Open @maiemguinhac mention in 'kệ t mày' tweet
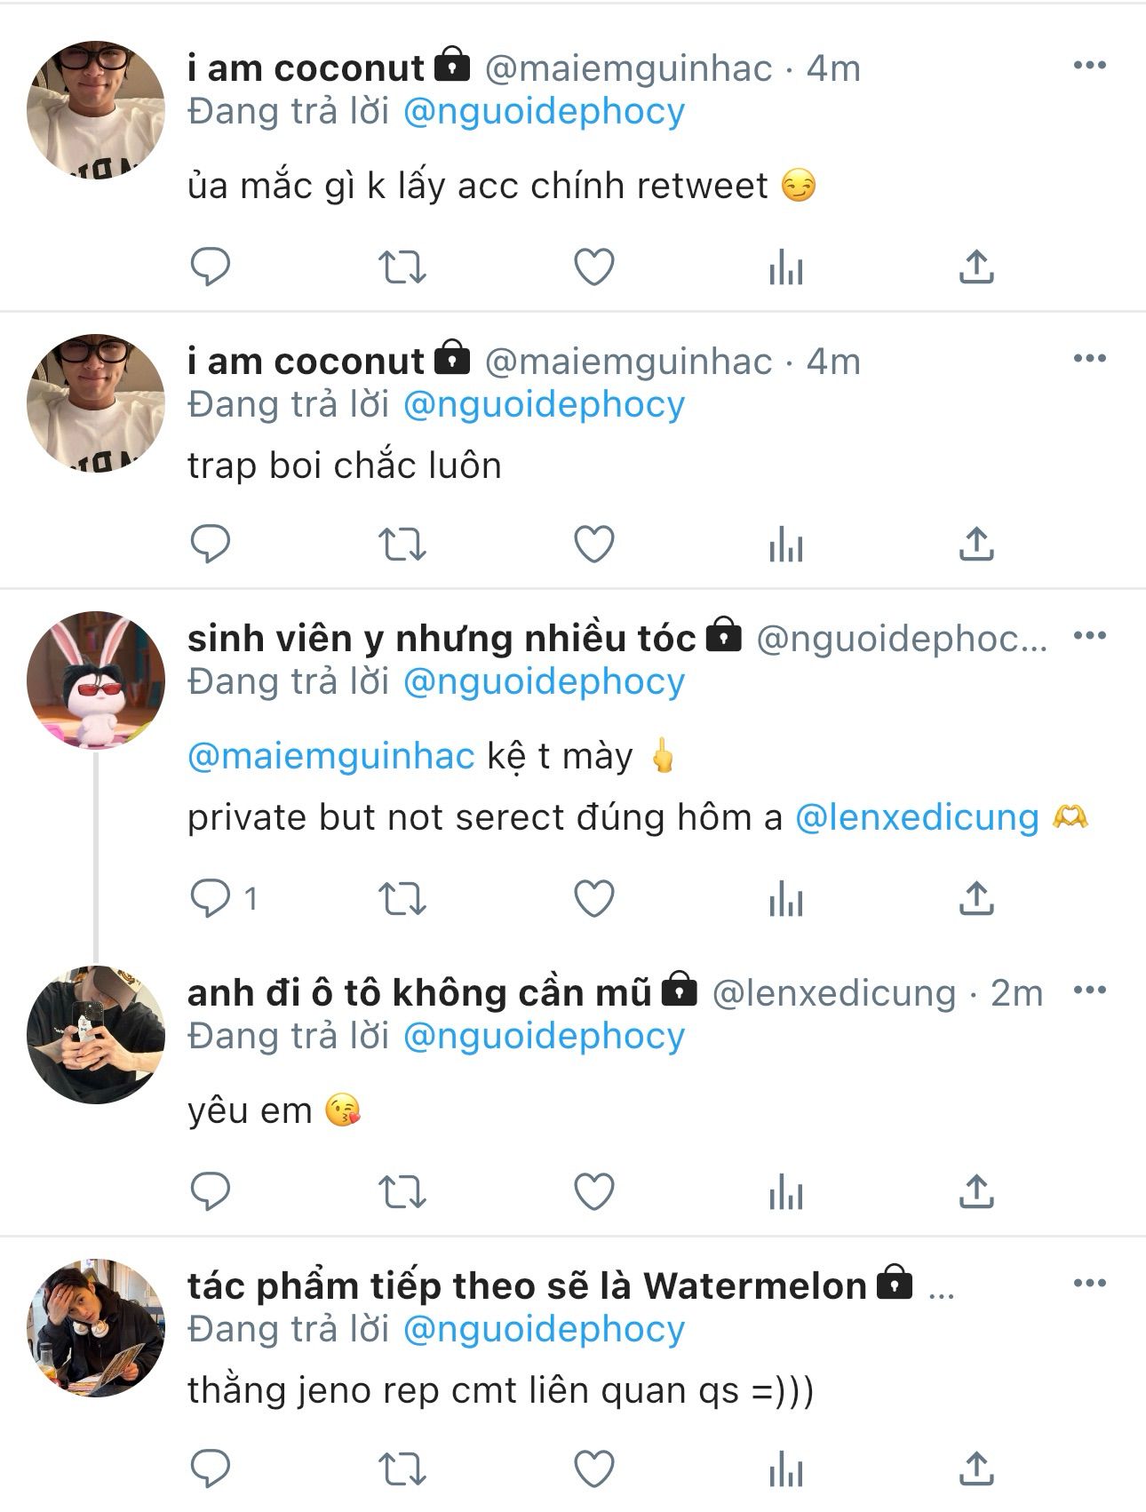 [331, 756]
